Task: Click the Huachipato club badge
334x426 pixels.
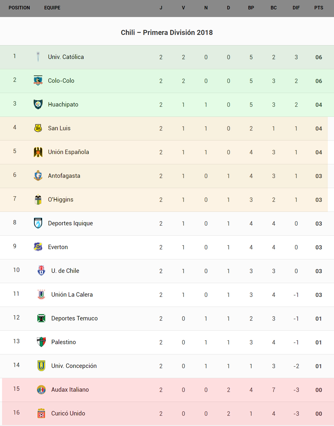Action: [x=38, y=104]
